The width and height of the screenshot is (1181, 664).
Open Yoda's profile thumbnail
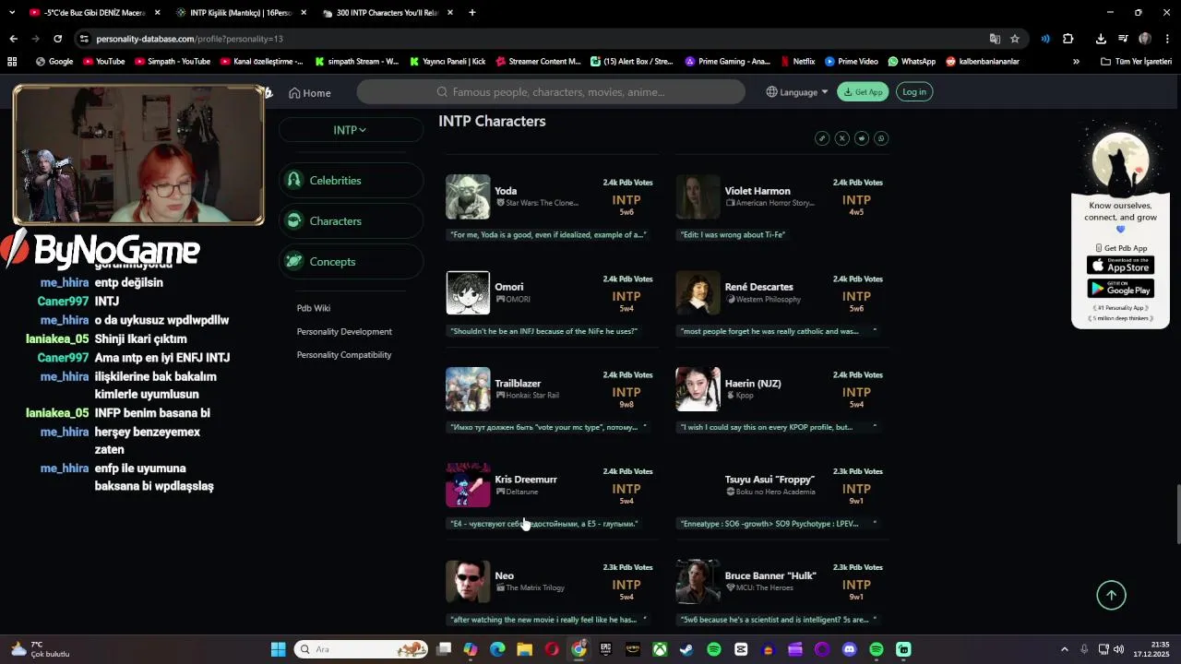click(x=468, y=196)
